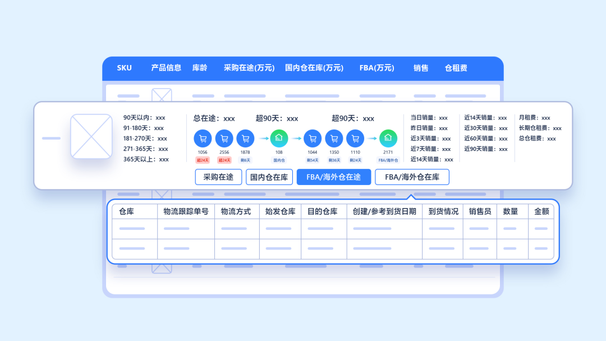The image size is (606, 341).
Task: Click the product image placeholder thumbnail
Action: [x=91, y=136]
